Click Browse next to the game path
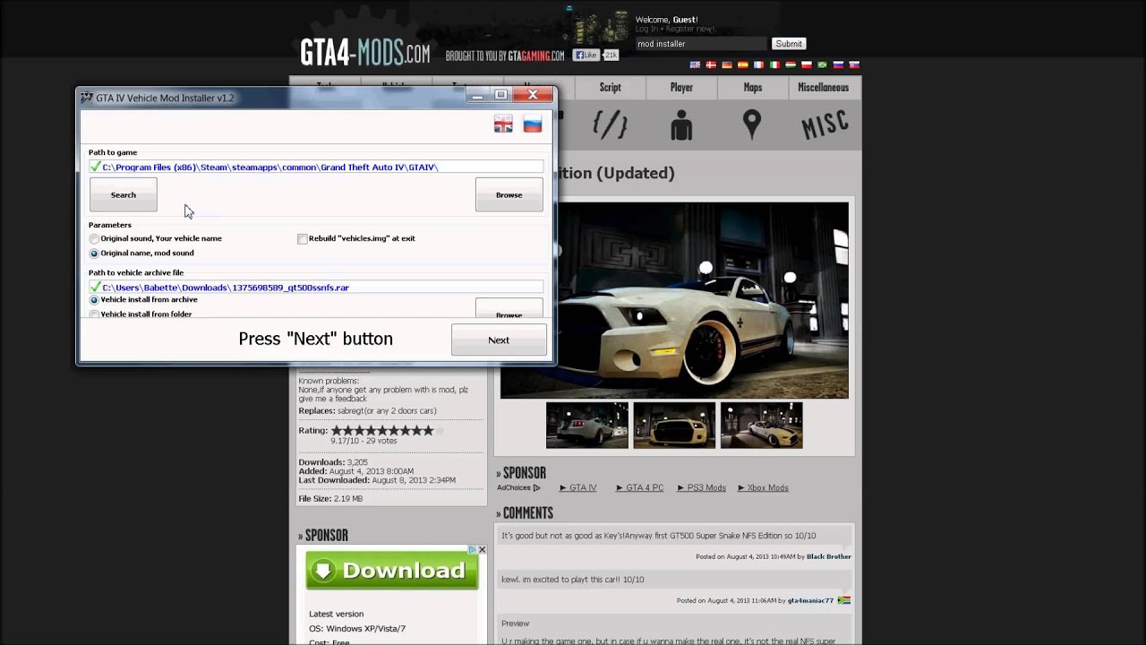This screenshot has height=645, width=1146. pyautogui.click(x=509, y=194)
